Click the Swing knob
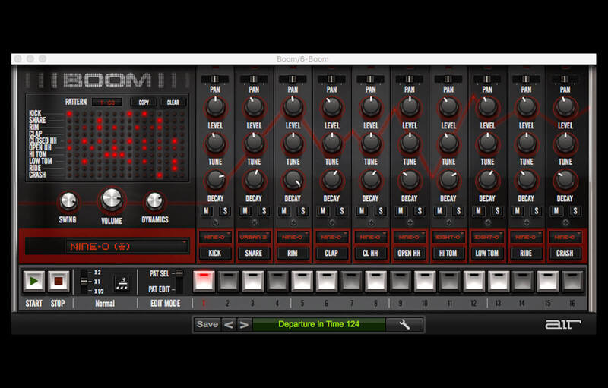The height and width of the screenshot is (388, 608). pos(68,201)
